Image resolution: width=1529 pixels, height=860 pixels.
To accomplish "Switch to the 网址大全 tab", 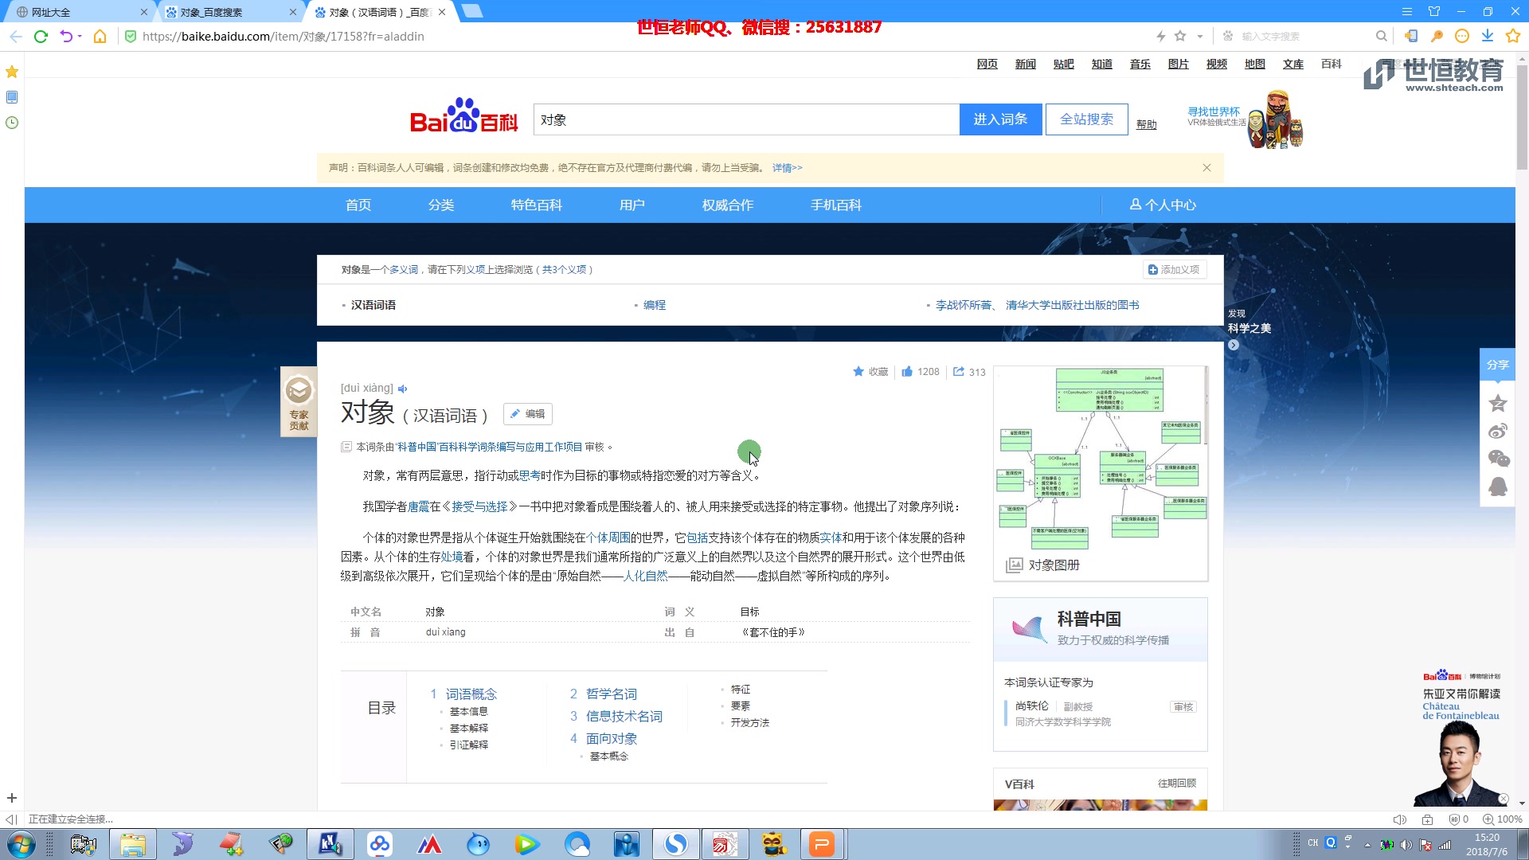I will (80, 12).
